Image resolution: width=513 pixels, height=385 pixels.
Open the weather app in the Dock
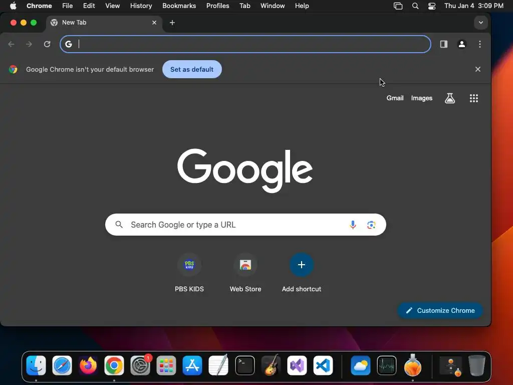(361, 365)
